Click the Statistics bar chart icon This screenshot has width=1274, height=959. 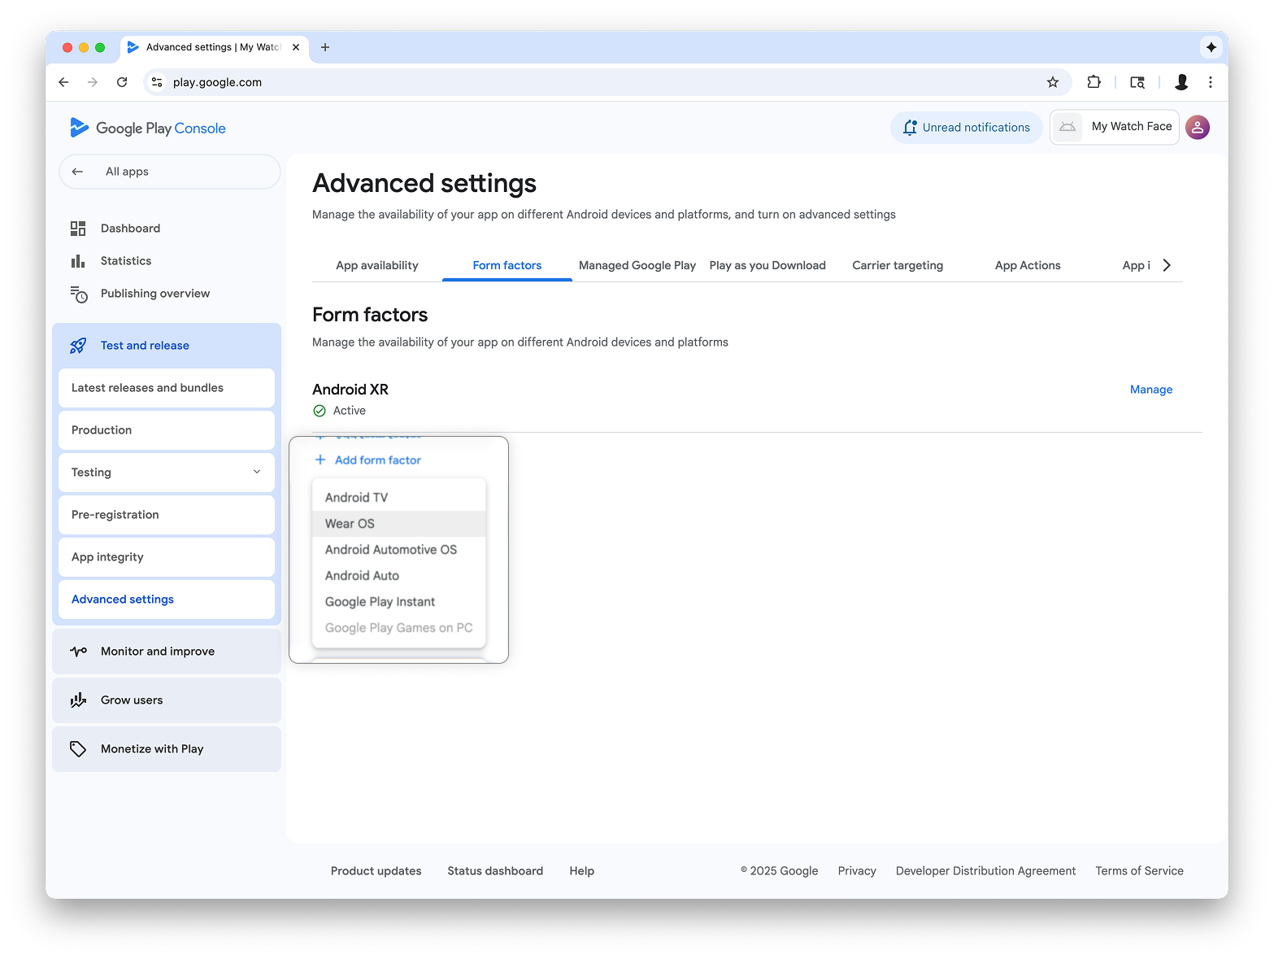pyautogui.click(x=78, y=261)
